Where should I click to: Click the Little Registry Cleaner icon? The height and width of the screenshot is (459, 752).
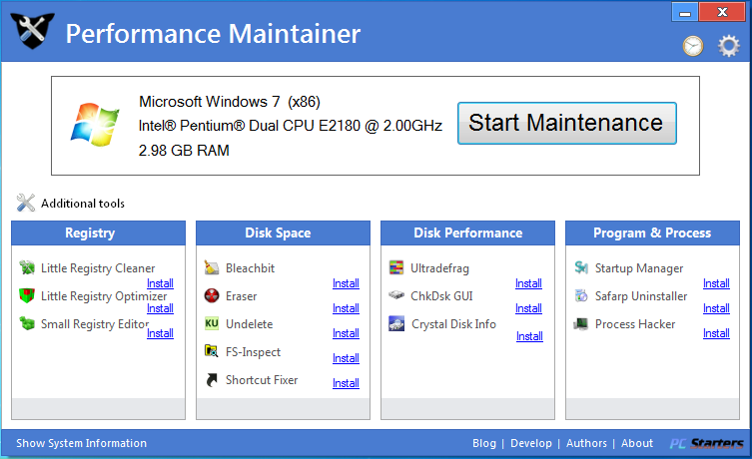click(27, 267)
